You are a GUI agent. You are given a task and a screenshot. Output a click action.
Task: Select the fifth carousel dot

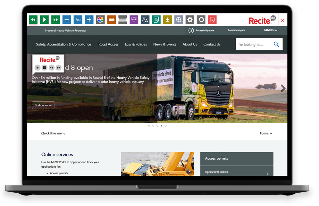click(166, 126)
